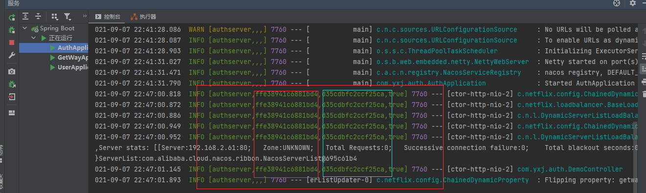Click the 22:47:00.818 log timestamp
646x193 pixels.
pyautogui.click(x=138, y=94)
